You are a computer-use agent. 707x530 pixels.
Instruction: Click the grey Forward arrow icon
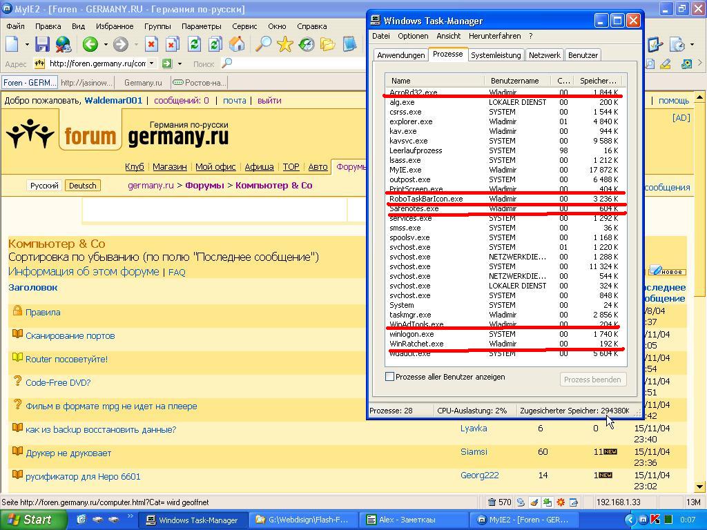point(120,44)
